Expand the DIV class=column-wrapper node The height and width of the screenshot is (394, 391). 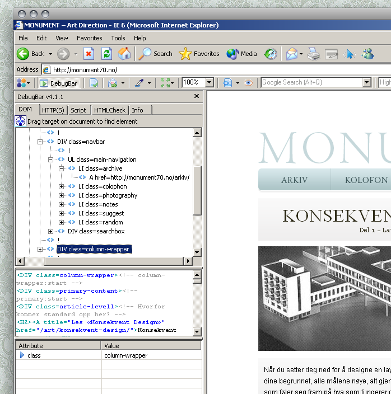pos(40,249)
